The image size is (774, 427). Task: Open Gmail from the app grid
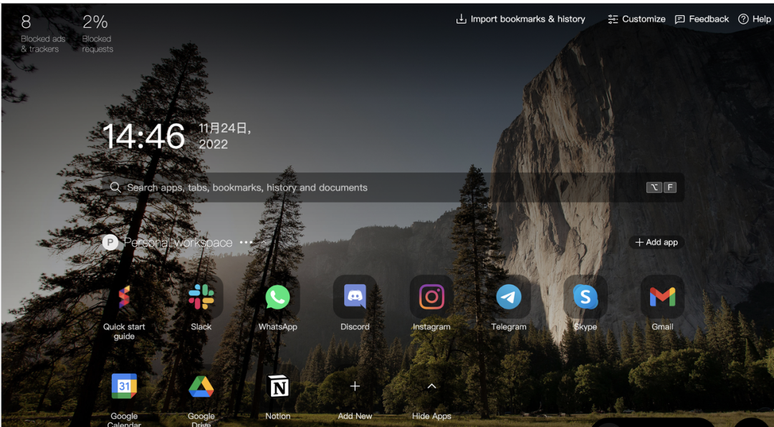tap(662, 297)
